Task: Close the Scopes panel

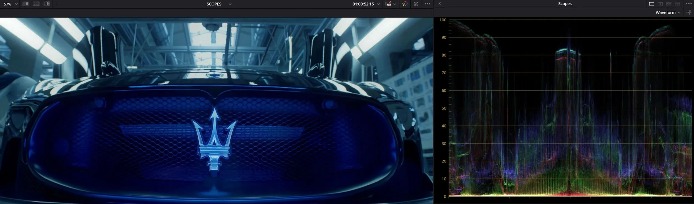Action: tap(440, 4)
